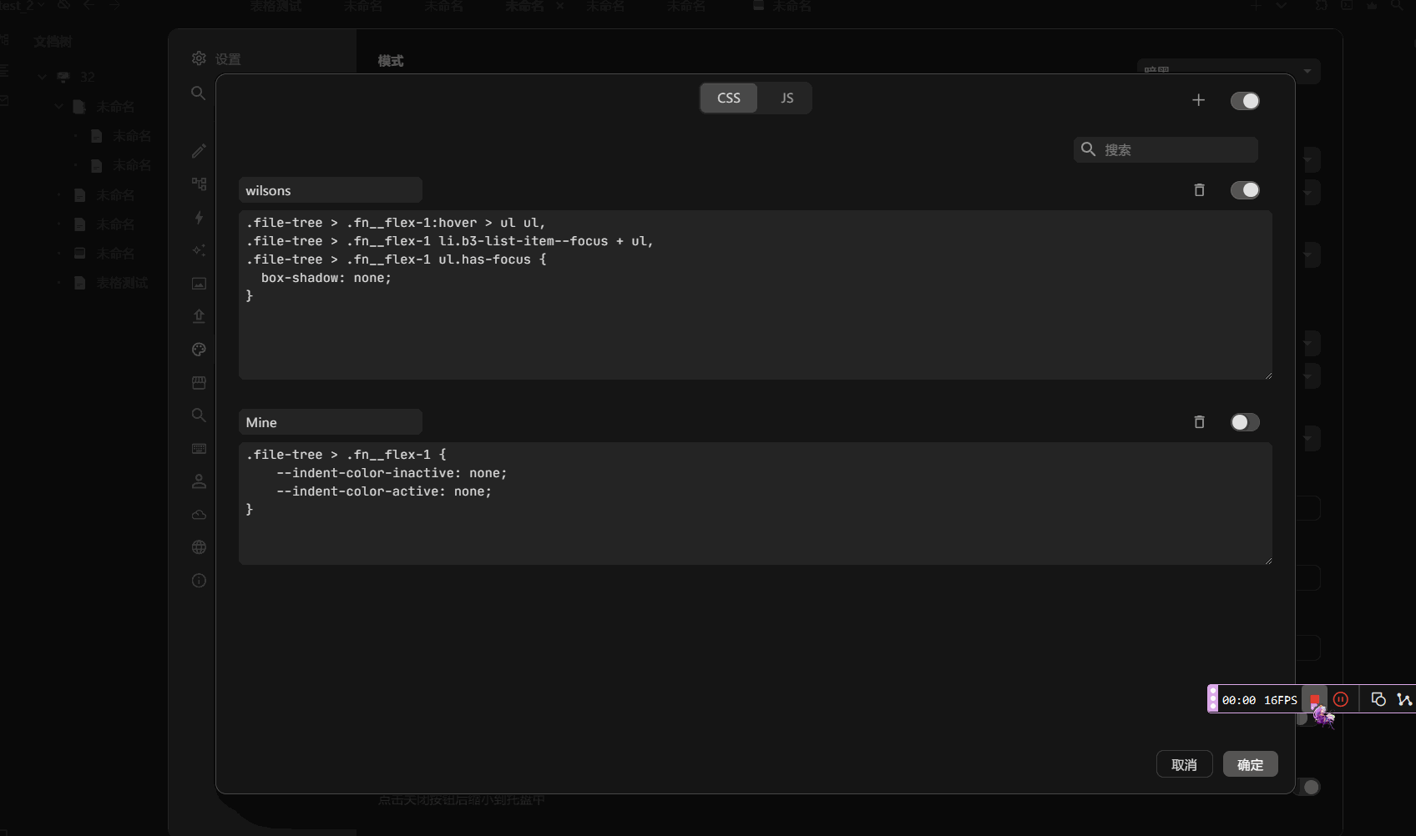Screen dimensions: 1416x836
Task: Confirm changes with the 确定 button
Action: click(x=1250, y=764)
